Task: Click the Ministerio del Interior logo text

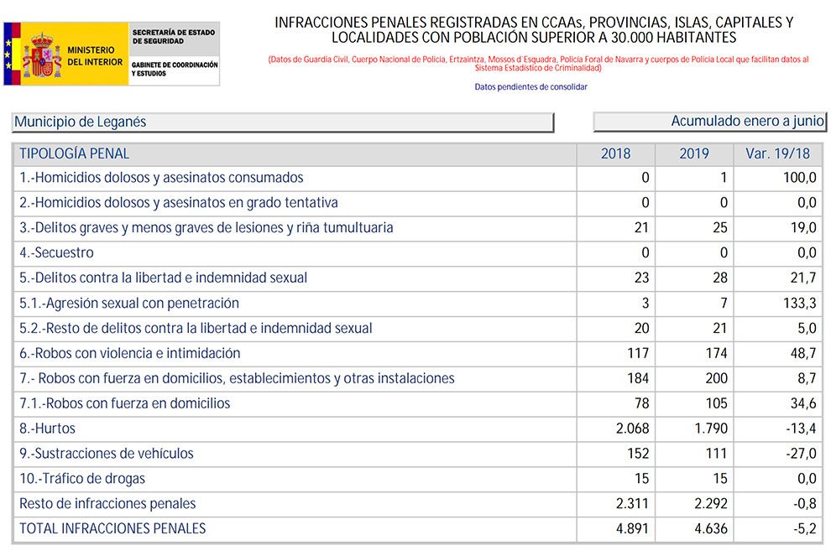Action: pos(95,56)
